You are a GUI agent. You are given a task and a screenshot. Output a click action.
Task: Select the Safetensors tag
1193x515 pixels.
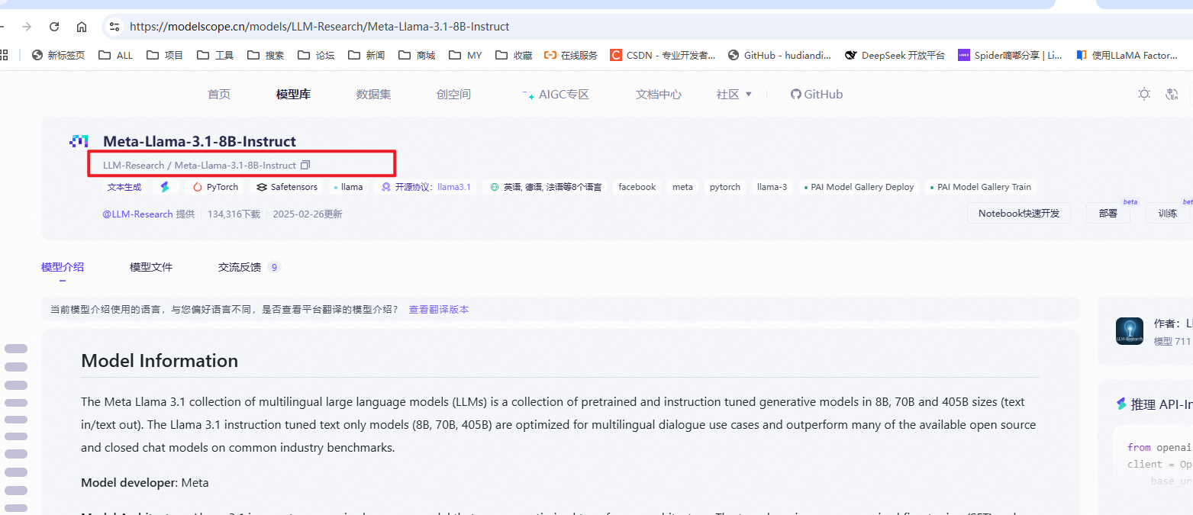[286, 187]
